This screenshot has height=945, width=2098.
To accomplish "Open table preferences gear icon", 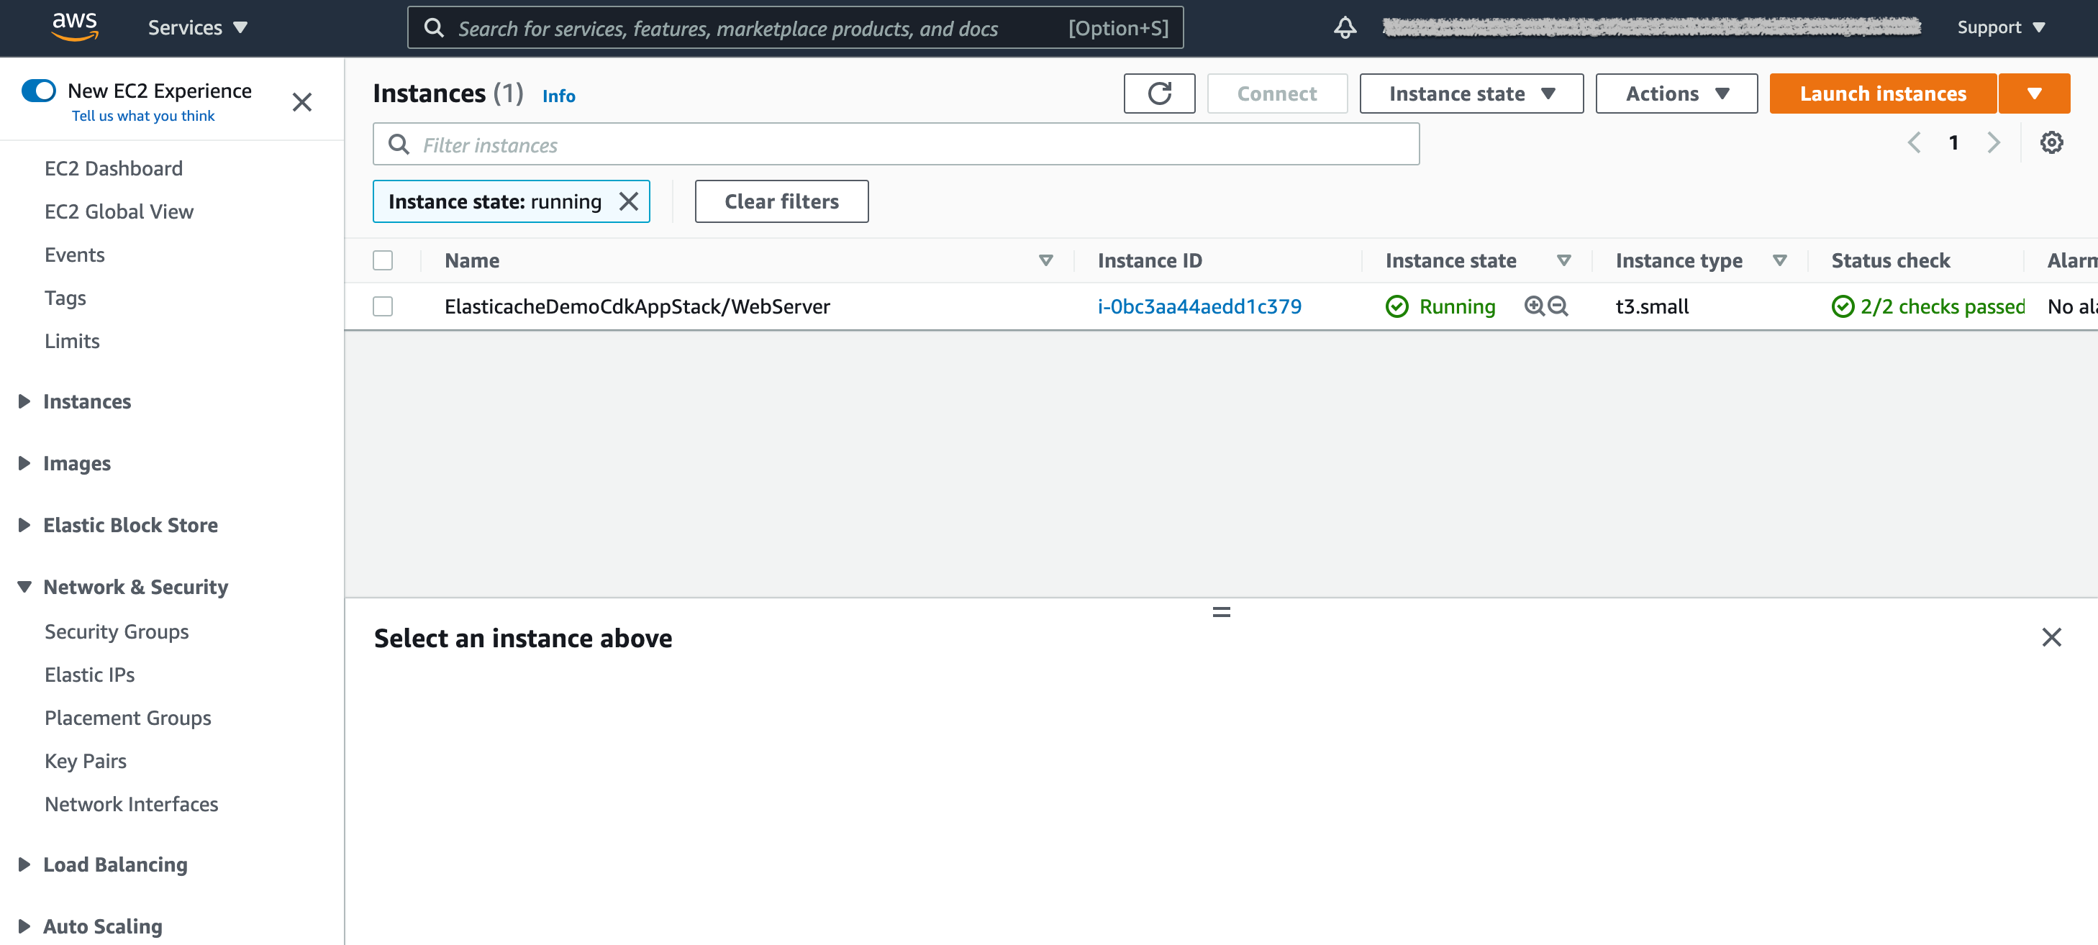I will [2050, 143].
